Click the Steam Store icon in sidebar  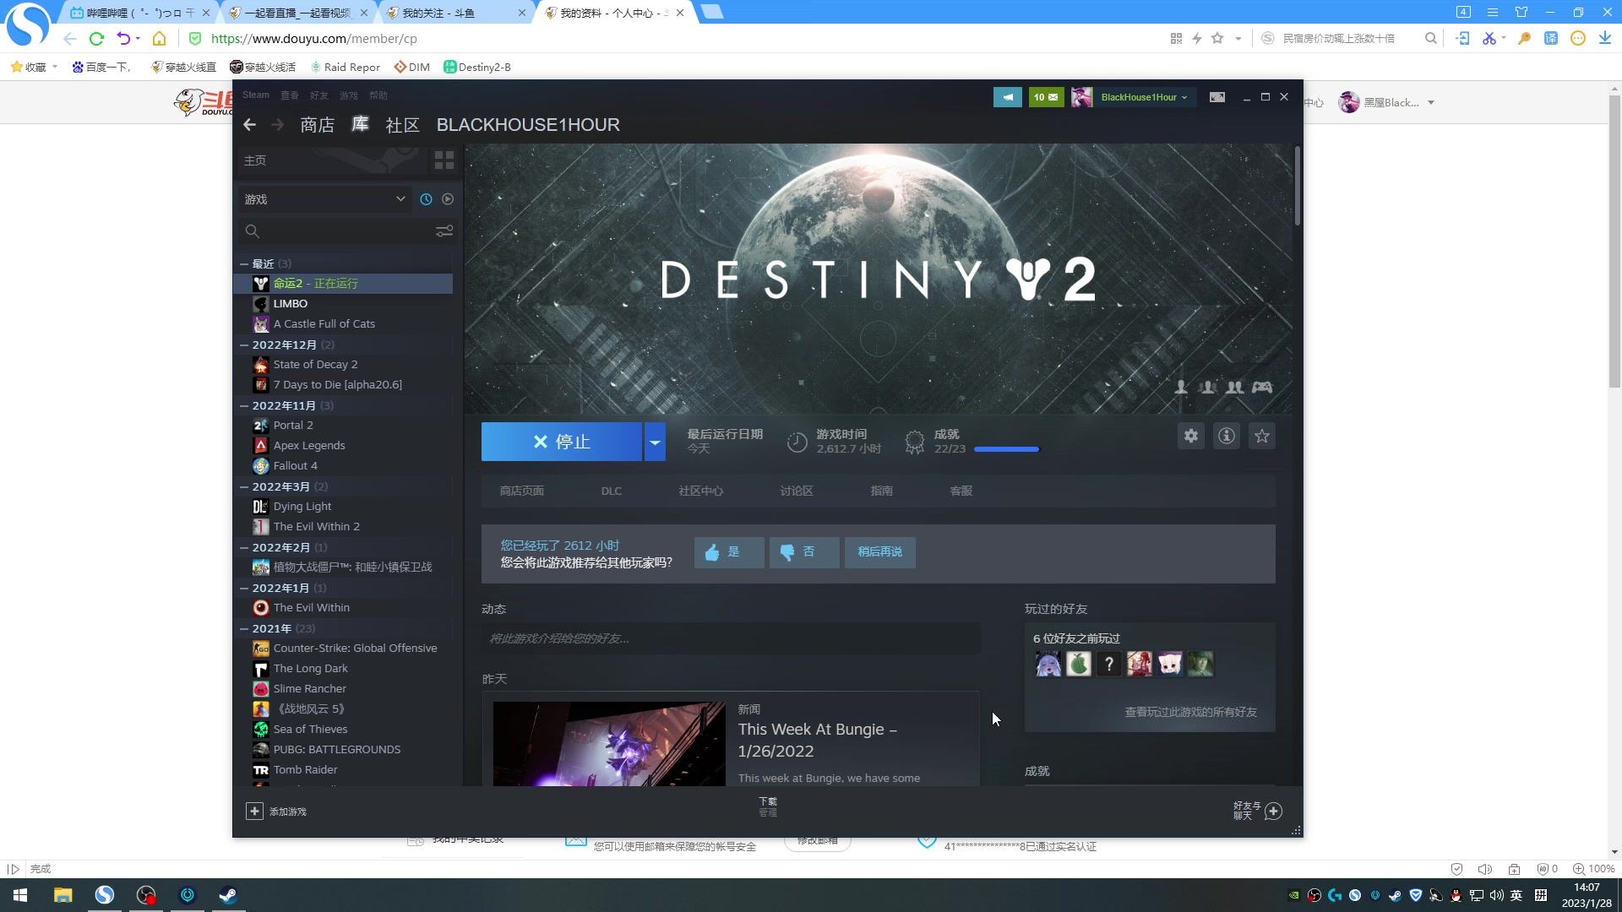(x=318, y=125)
